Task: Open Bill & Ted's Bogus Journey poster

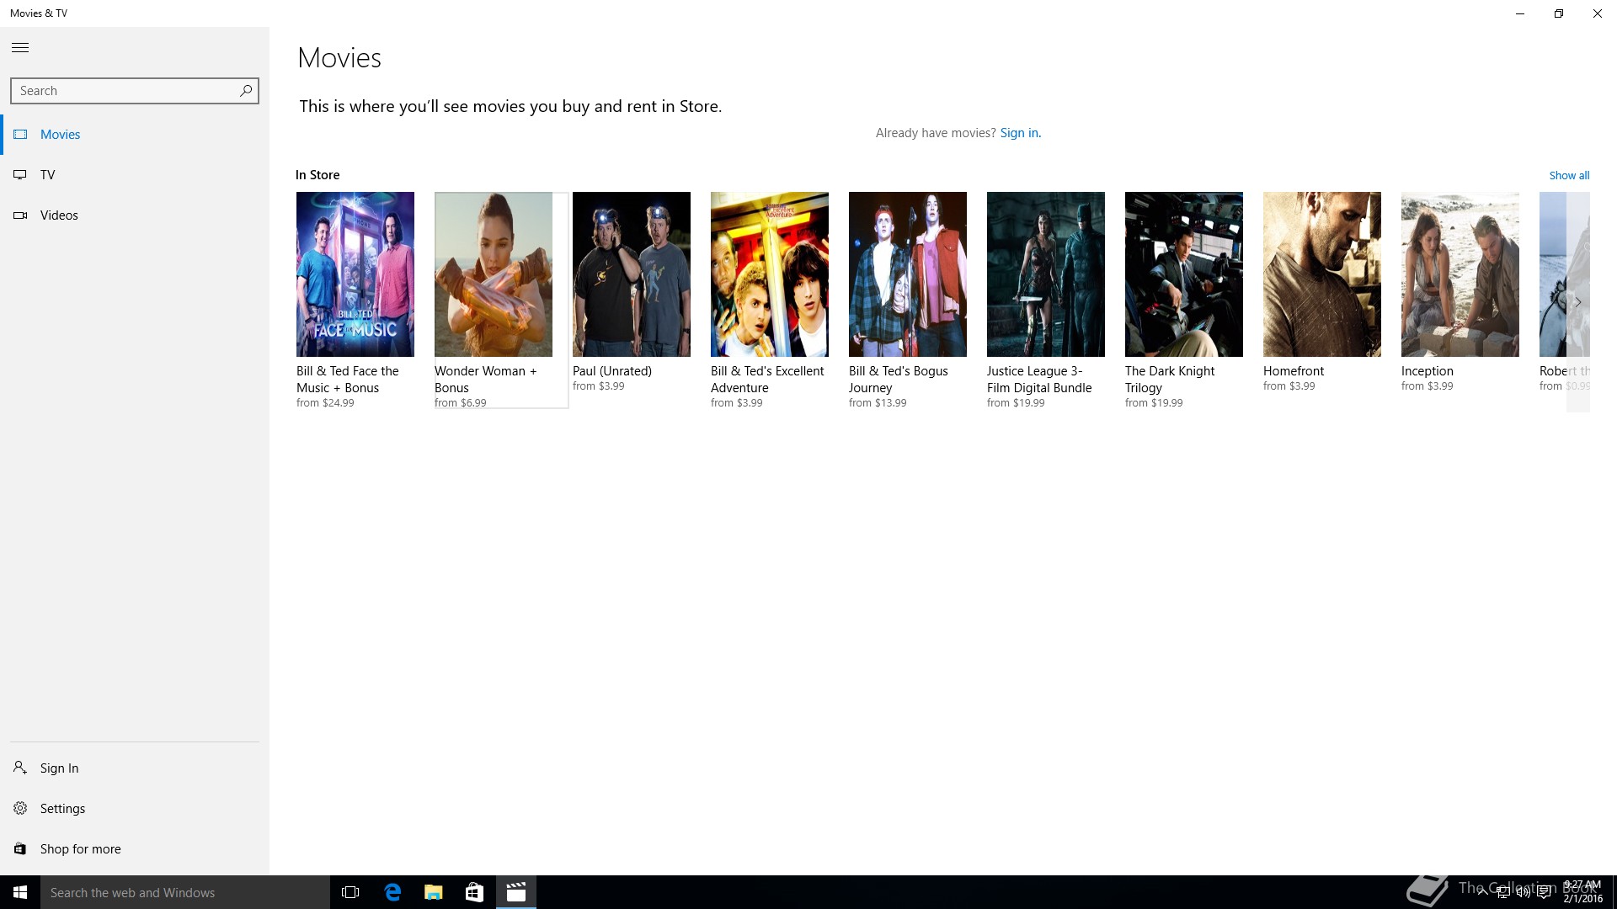Action: [908, 274]
